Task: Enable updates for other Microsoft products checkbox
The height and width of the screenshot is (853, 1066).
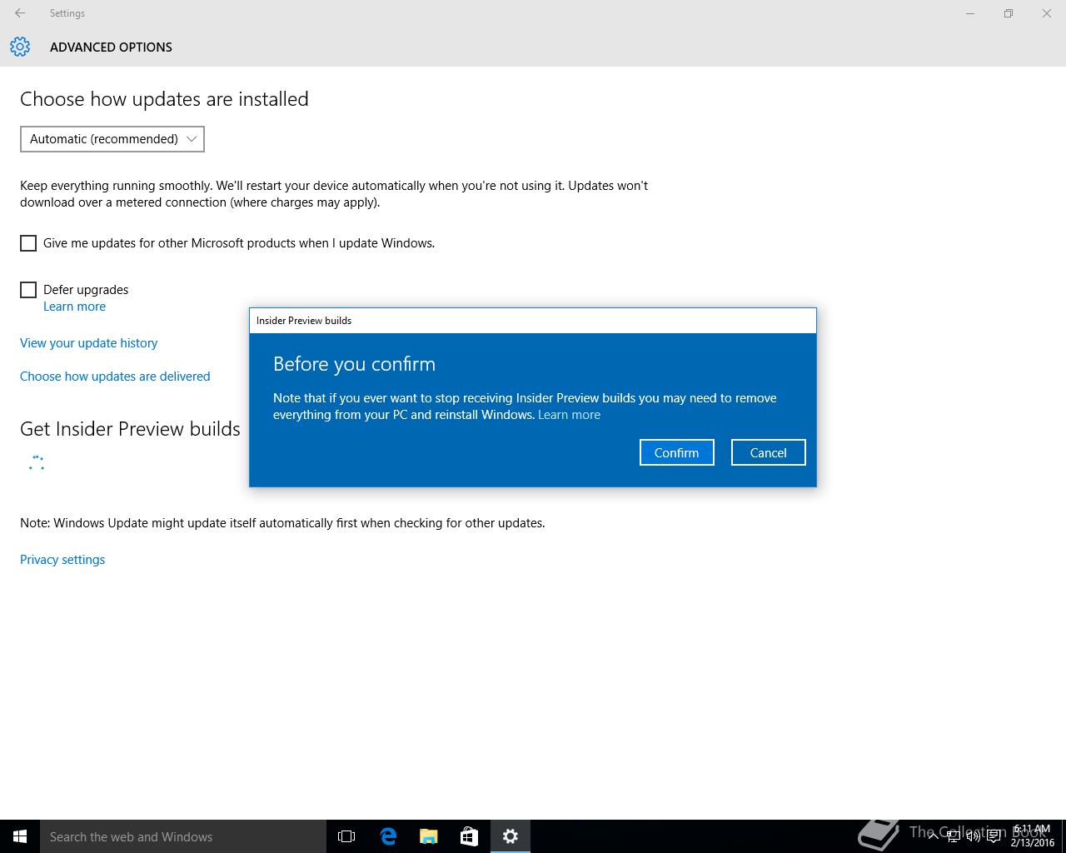Action: point(28,243)
